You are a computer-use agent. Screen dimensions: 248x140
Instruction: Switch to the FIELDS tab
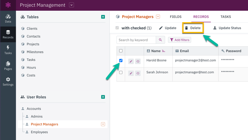tap(176, 17)
